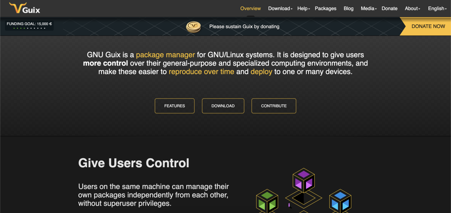Expand the Download dropdown menu
This screenshot has height=213, width=451.
[x=280, y=8]
